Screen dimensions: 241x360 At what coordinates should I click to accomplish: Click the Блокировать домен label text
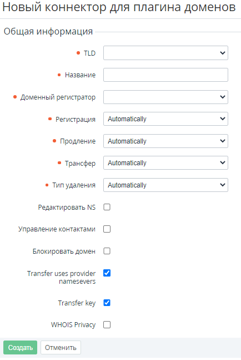[64, 251]
